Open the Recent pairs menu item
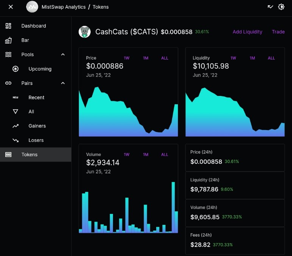This screenshot has width=292, height=256. pyautogui.click(x=36, y=97)
